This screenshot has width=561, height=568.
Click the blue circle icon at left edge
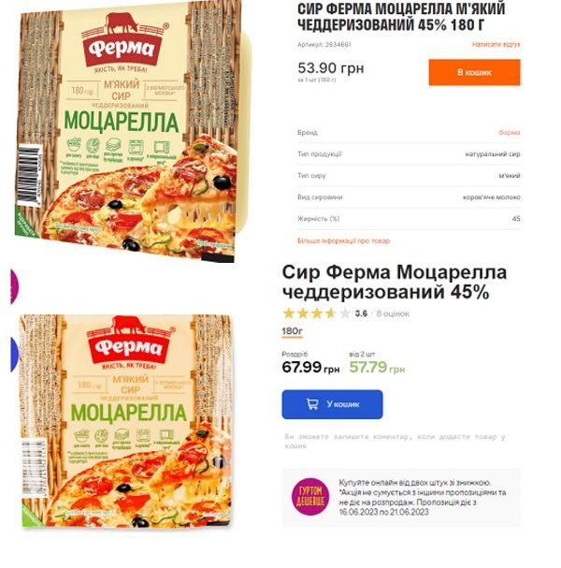[14, 355]
